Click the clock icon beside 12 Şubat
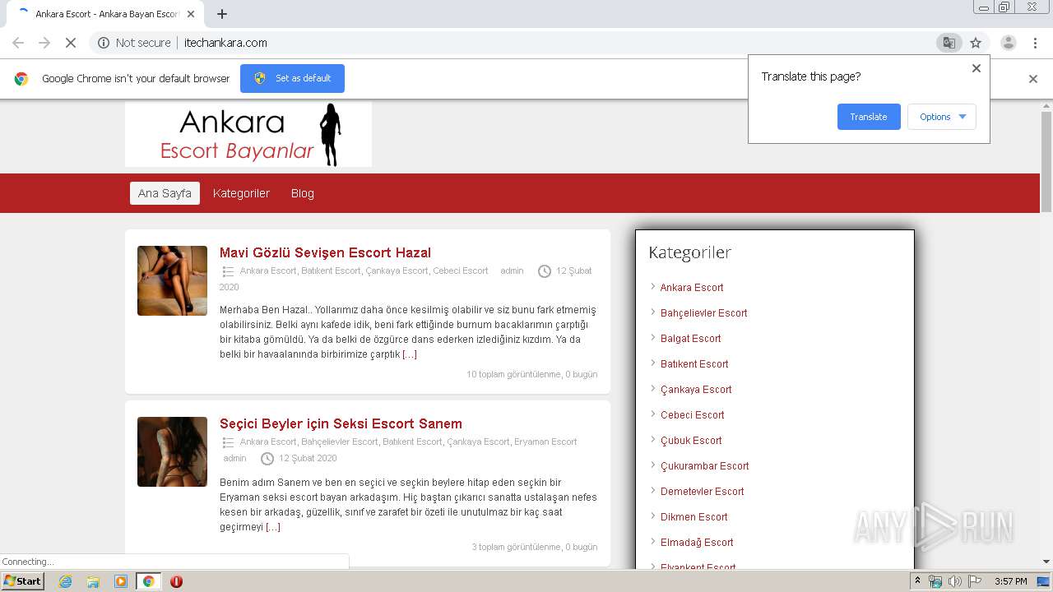 coord(545,271)
